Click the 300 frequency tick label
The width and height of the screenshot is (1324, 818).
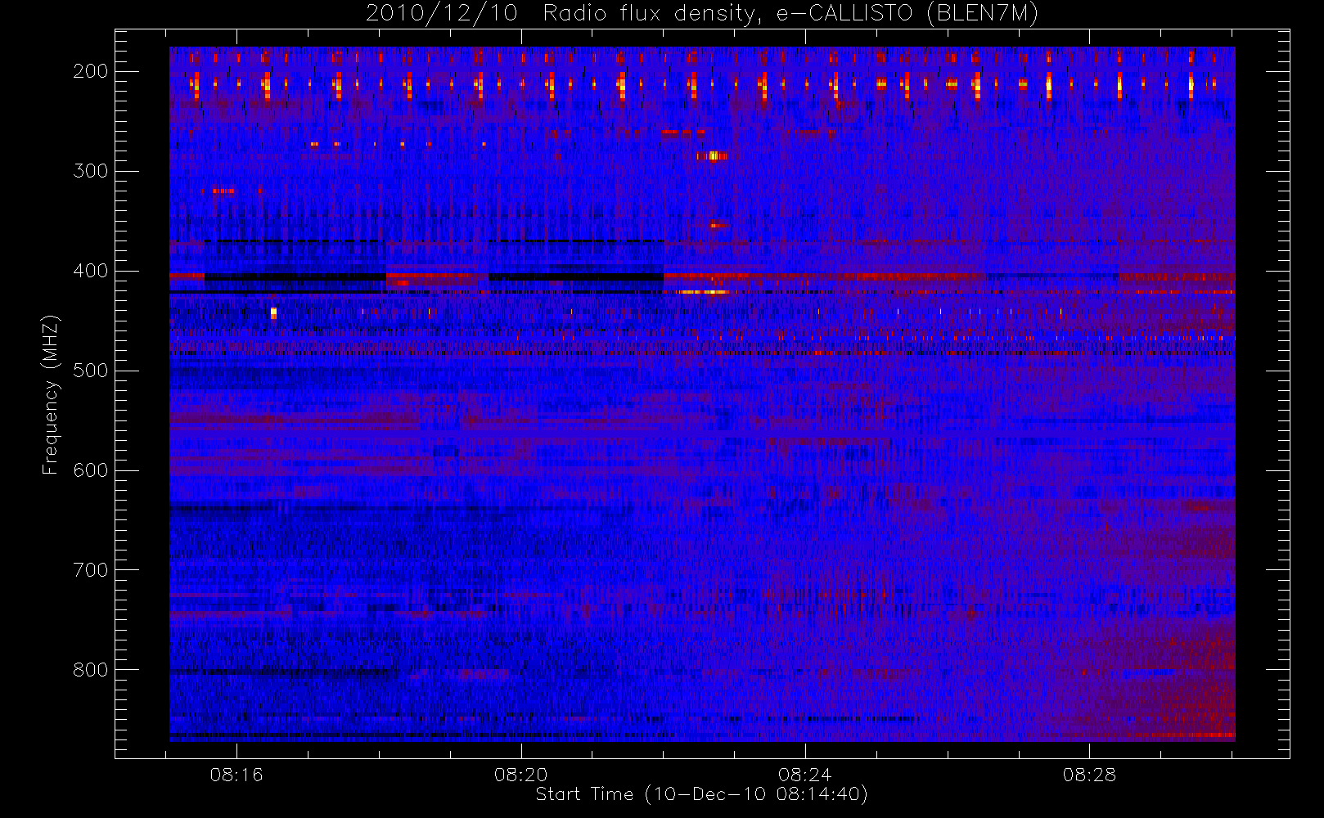coord(91,171)
